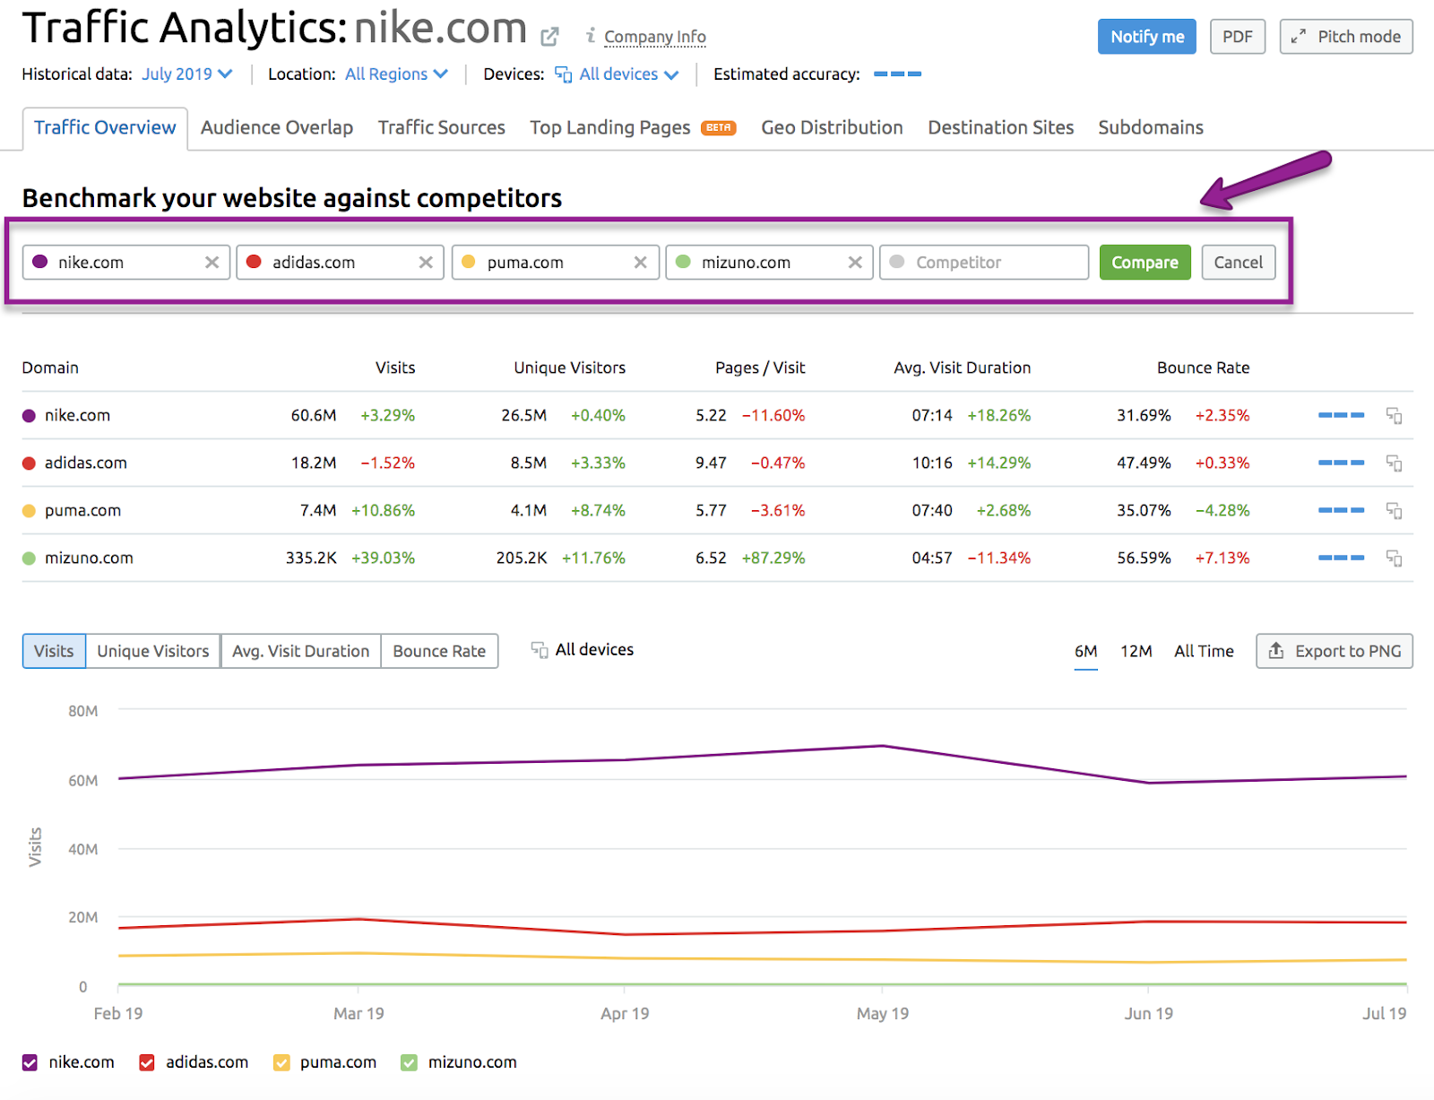The height and width of the screenshot is (1100, 1434).
Task: Remove adidas.com from competitor fields
Action: 426,263
